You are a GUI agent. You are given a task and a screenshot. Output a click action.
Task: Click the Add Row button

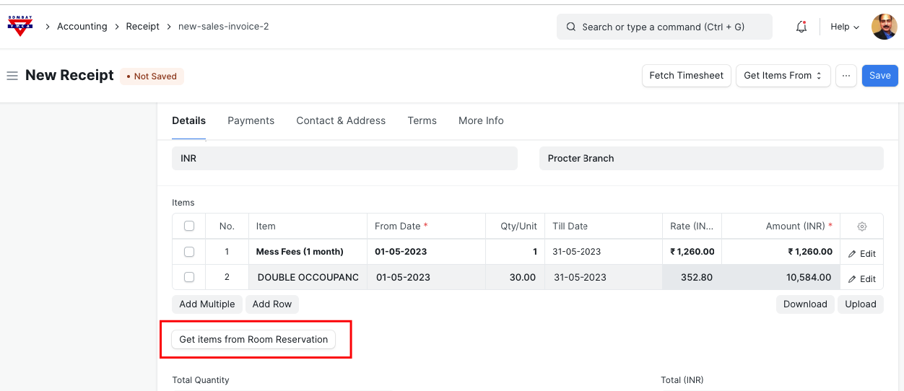tap(271, 304)
